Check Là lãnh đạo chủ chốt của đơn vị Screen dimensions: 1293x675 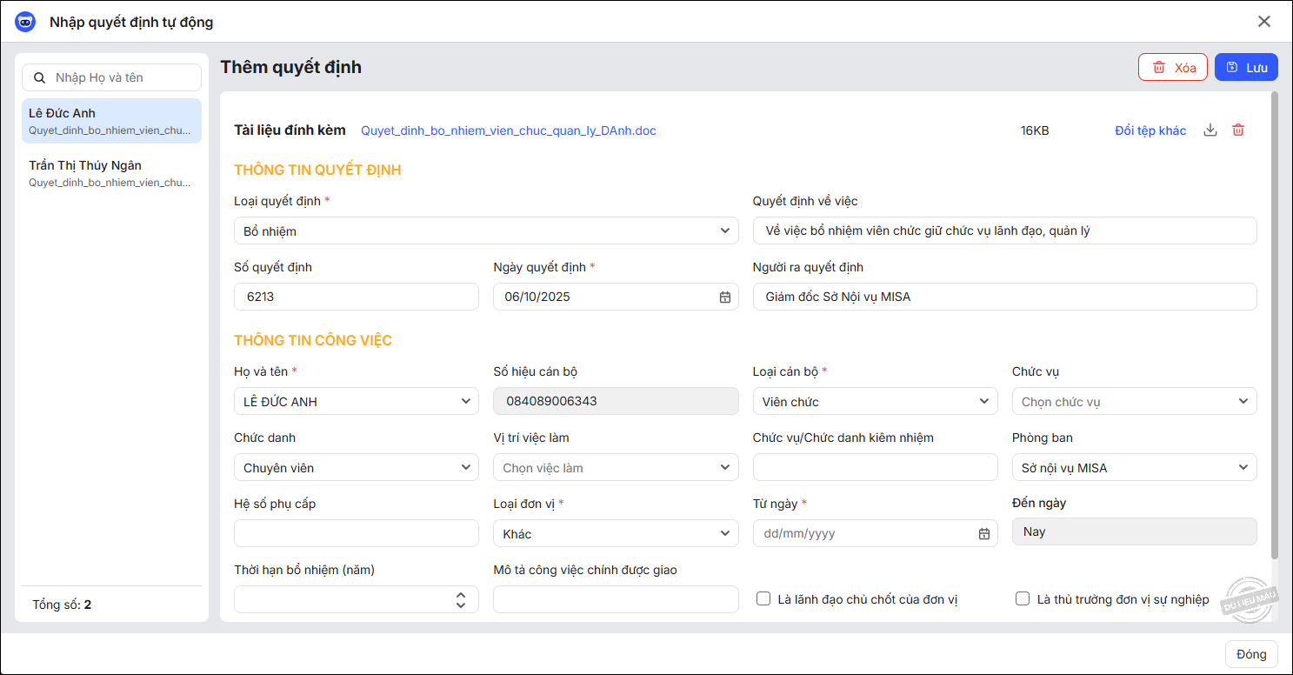(x=763, y=598)
